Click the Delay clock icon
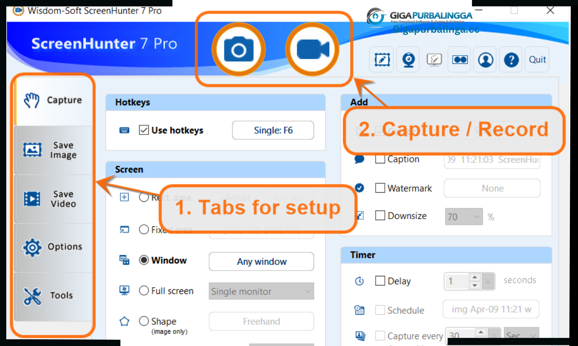This screenshot has width=578, height=346. pos(359,281)
